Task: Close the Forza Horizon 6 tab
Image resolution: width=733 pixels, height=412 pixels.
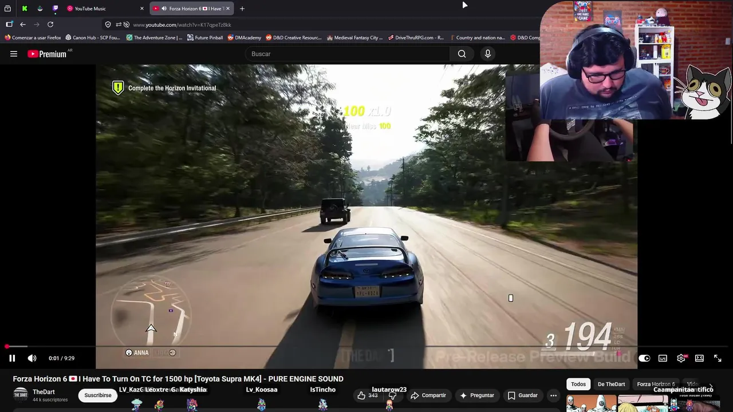Action: click(x=228, y=9)
